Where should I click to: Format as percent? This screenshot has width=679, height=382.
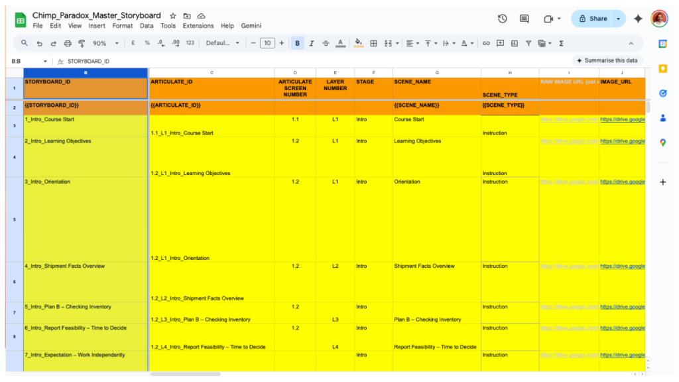[x=147, y=43]
